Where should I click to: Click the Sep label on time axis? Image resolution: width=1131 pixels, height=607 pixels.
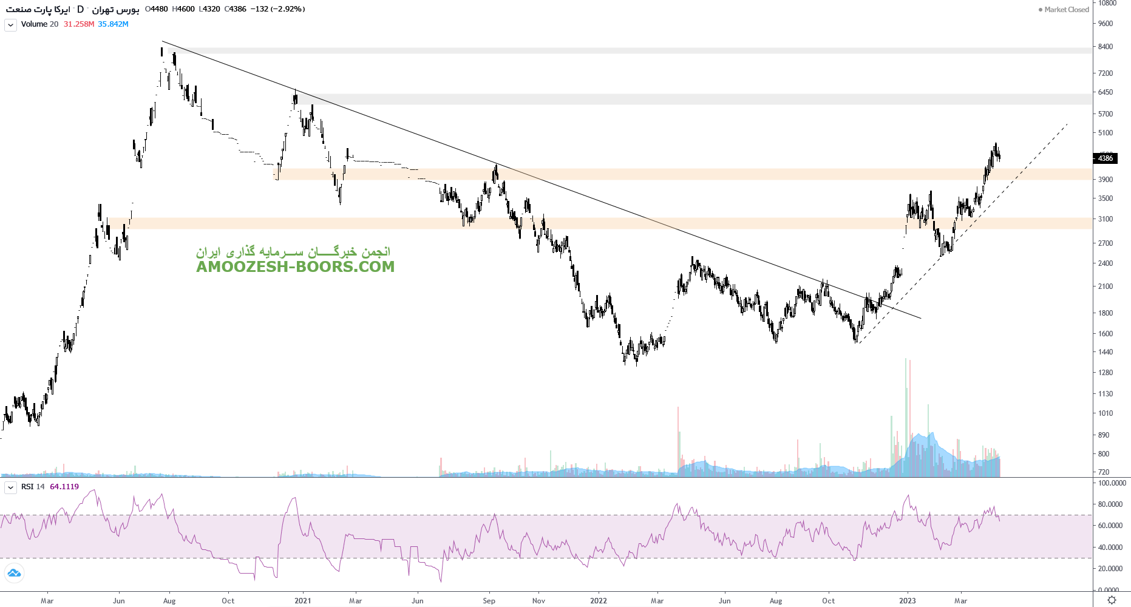coord(489,601)
